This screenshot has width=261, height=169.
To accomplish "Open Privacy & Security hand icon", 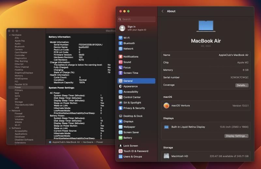I will click(x=120, y=108).
